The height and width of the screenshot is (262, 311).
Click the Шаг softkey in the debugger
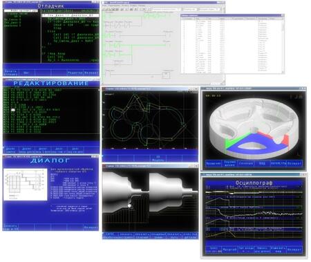pos(26,73)
